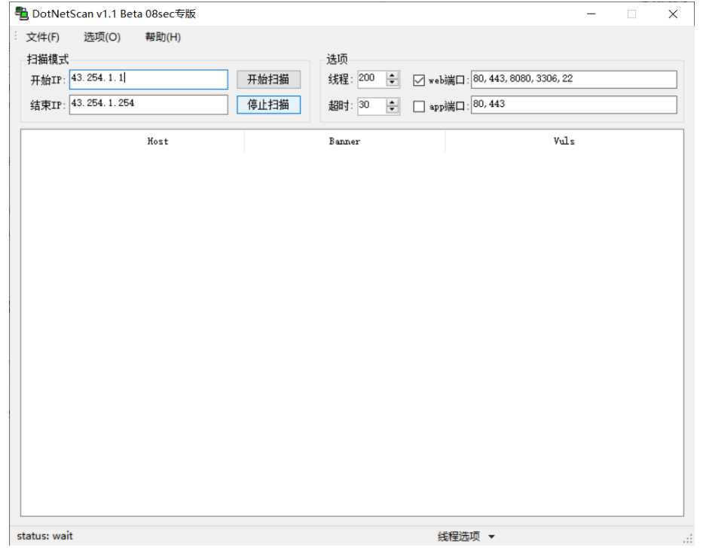Viewport: 703px width, 550px height.
Task: Click the status: wait text
Action: pos(45,536)
